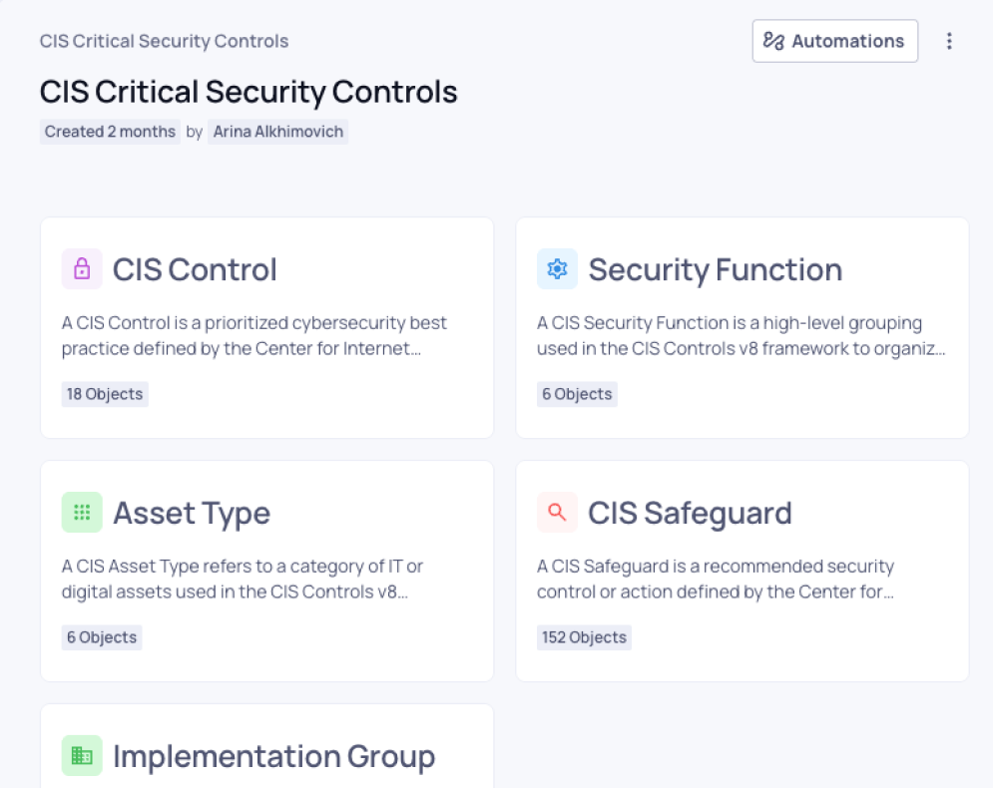Screen dimensions: 993x788
Task: Click the green building icon on Implementation Group
Action: 82,755
